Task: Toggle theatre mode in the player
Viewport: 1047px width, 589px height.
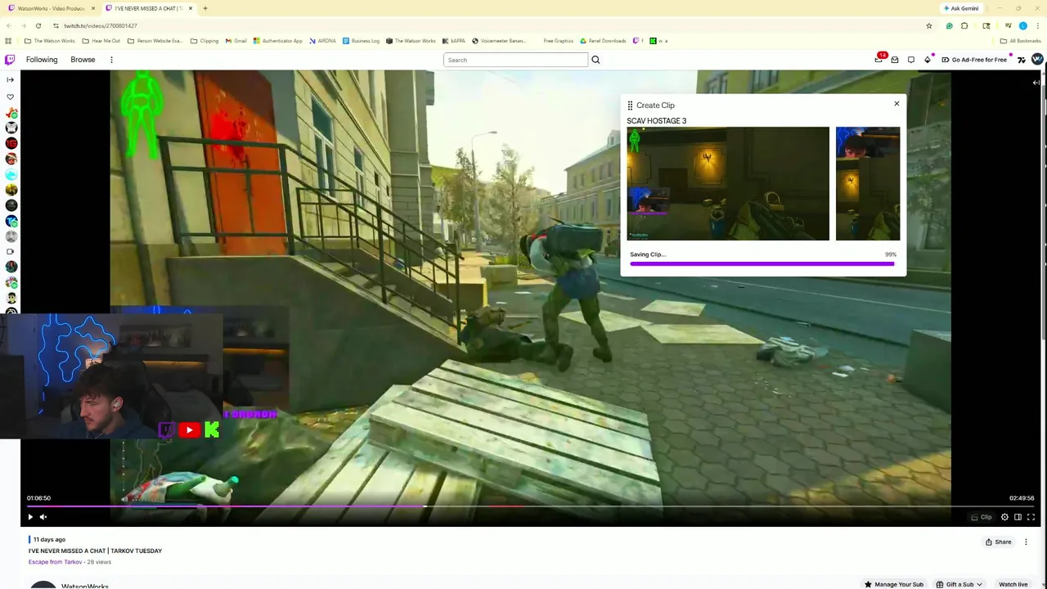Action: click(1018, 517)
